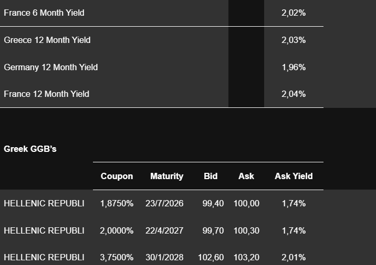376x265 pixels.
Task: Select the 100,30 ask price
Action: (246, 230)
